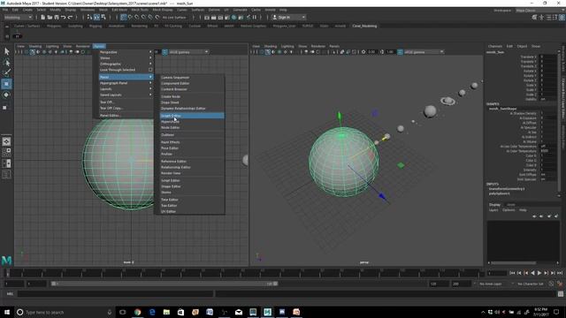Open the Modeling menu set dropdown
This screenshot has height=318, width=566.
click(x=18, y=18)
